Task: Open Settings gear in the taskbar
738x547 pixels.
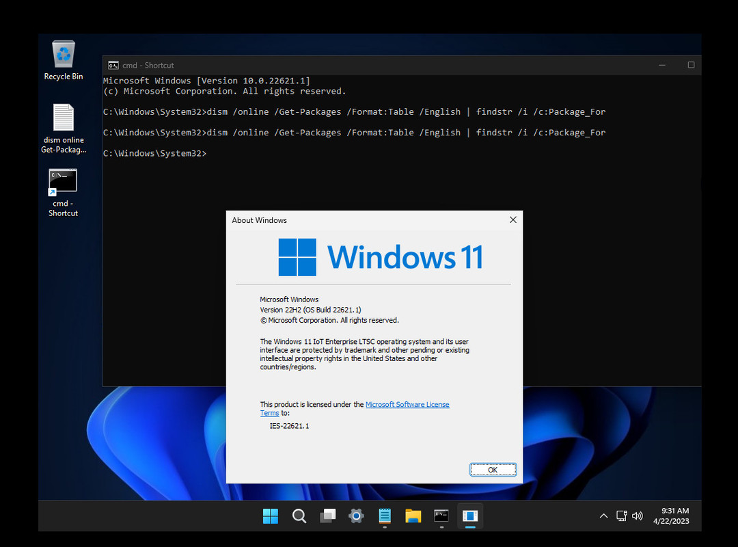Action: (x=356, y=516)
